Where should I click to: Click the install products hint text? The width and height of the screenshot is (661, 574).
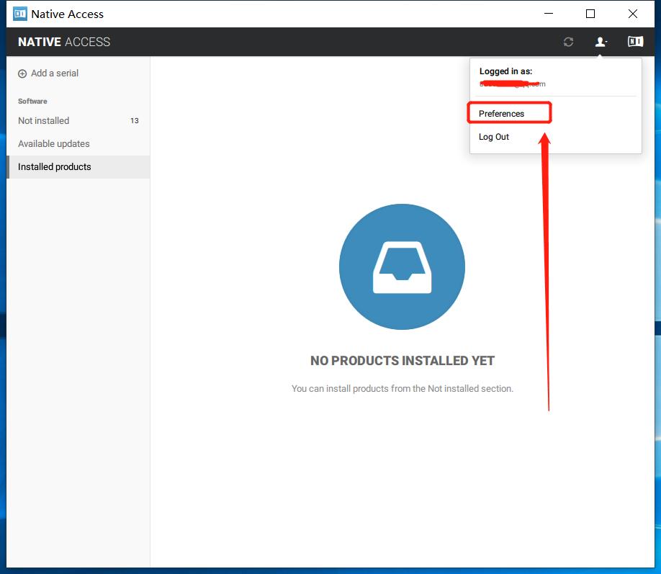tap(402, 389)
